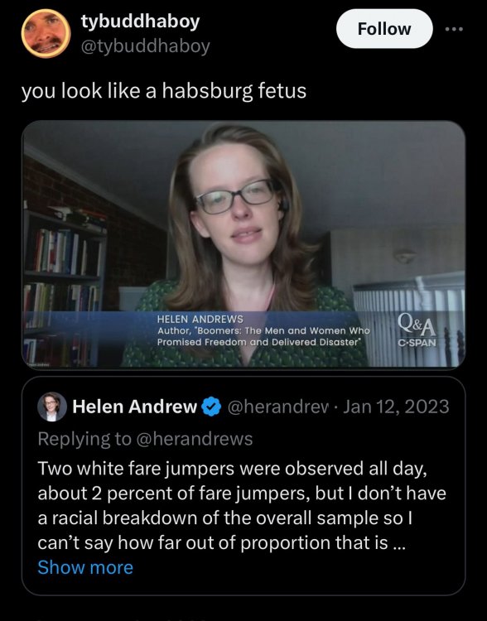Click the blue verified badge beside Helen Andrew
The image size is (487, 621).
[x=211, y=407]
